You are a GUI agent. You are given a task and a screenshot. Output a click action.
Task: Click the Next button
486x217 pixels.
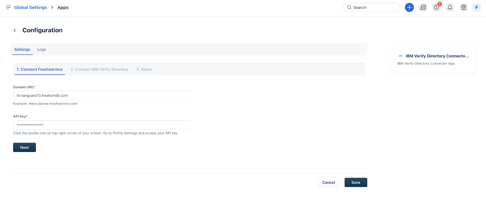24,147
